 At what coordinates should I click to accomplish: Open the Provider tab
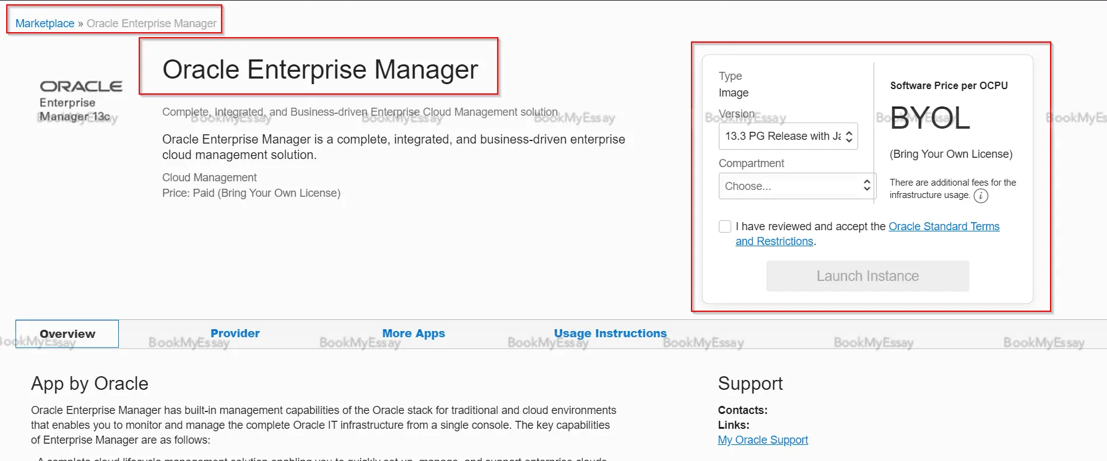[235, 334]
